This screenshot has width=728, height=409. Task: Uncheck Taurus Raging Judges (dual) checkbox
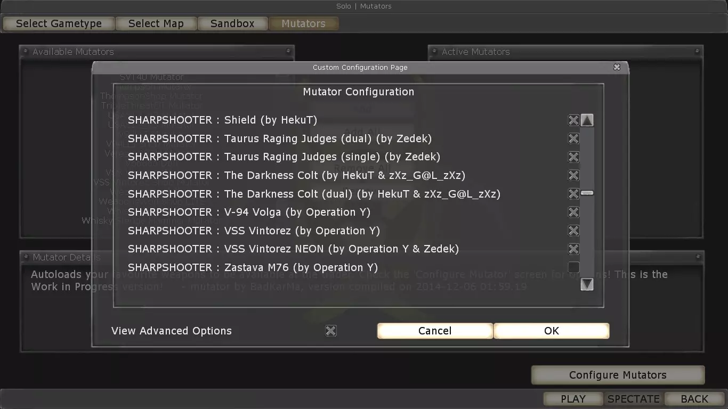click(573, 138)
